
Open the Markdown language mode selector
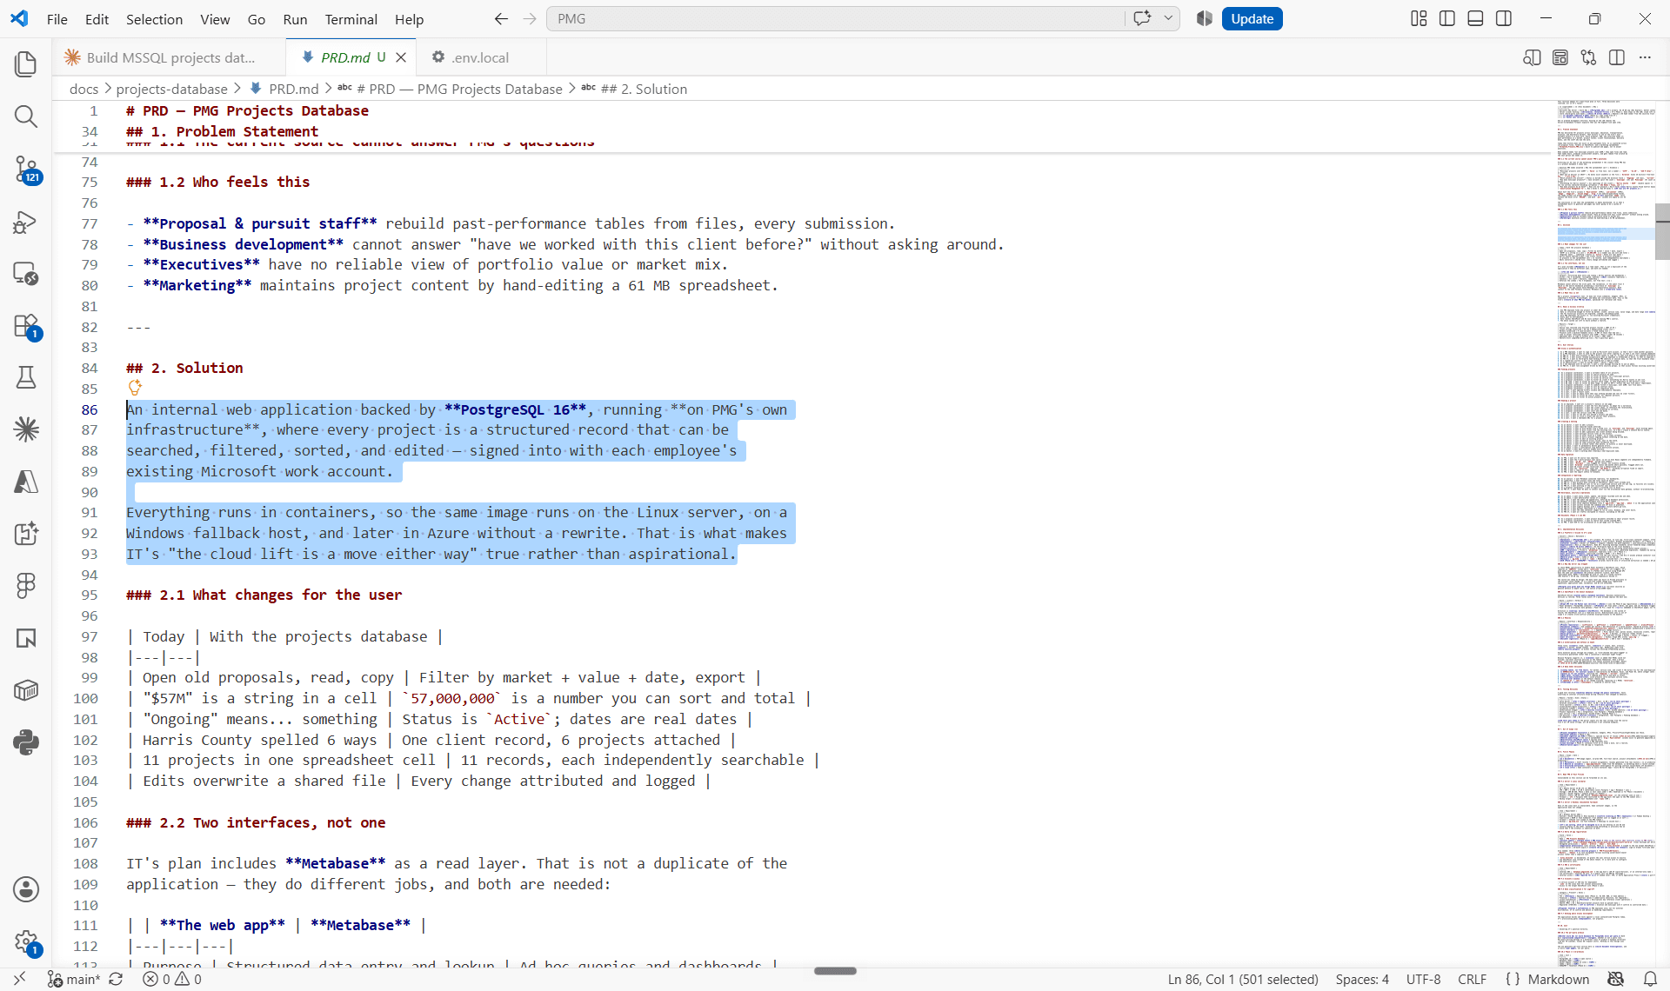tap(1558, 979)
